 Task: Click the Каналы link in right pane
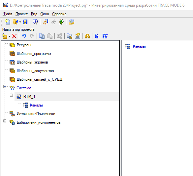(139, 46)
